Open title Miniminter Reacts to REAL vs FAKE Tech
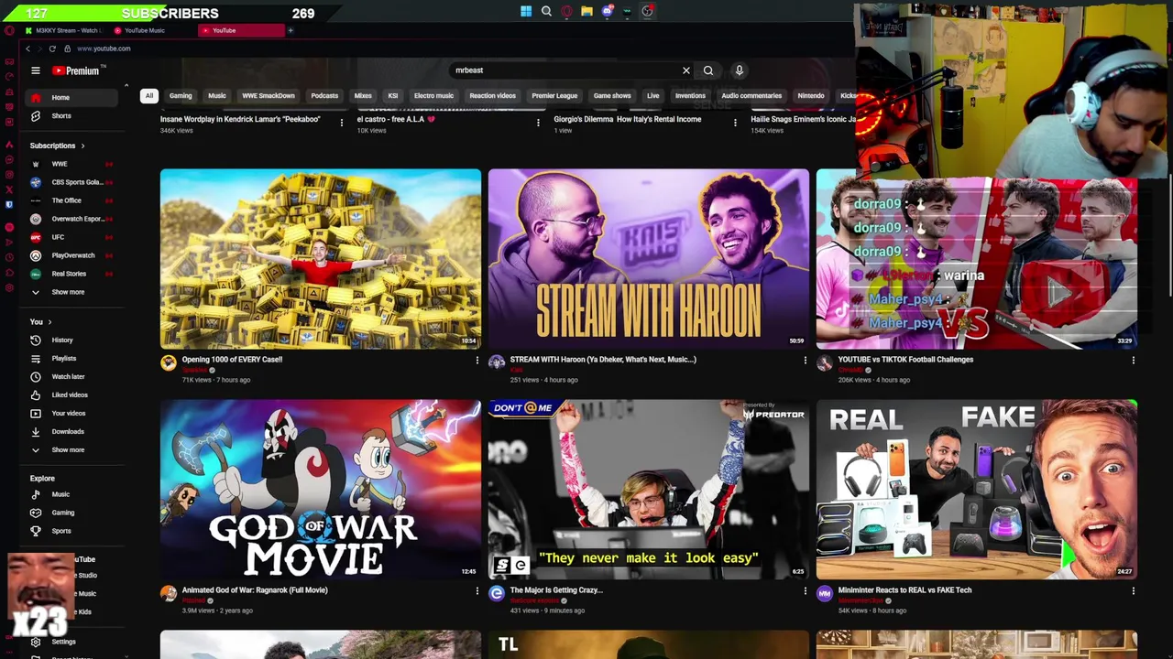1173x659 pixels. [x=904, y=590]
